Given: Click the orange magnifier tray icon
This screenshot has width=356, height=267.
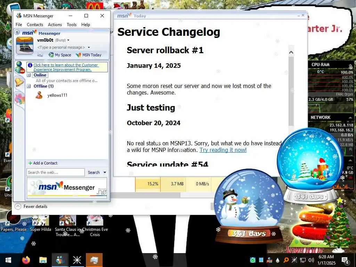Looking at the screenshot, I should click(x=286, y=260).
